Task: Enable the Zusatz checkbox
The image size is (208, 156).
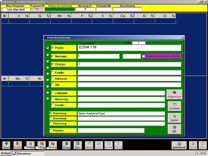Action: (x=53, y=105)
